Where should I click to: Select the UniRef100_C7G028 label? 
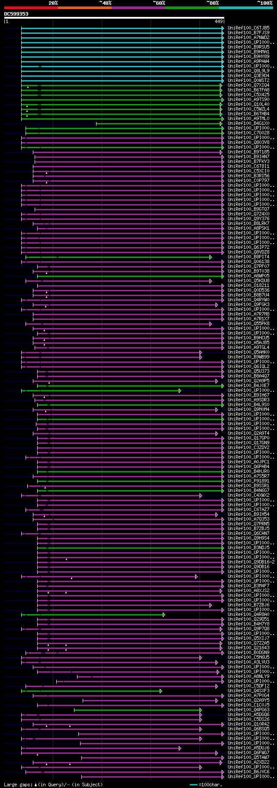point(248,133)
